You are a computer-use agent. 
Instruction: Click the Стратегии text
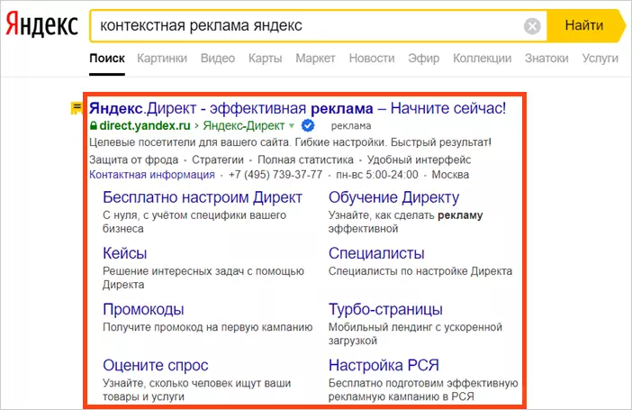tap(218, 159)
